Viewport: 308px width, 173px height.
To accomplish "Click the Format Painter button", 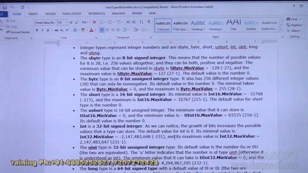I will coord(18,32).
